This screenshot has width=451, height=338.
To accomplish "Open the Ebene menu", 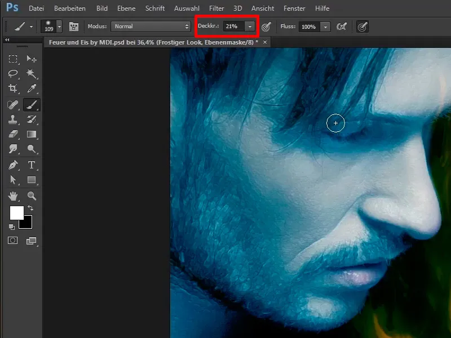I will [x=126, y=8].
